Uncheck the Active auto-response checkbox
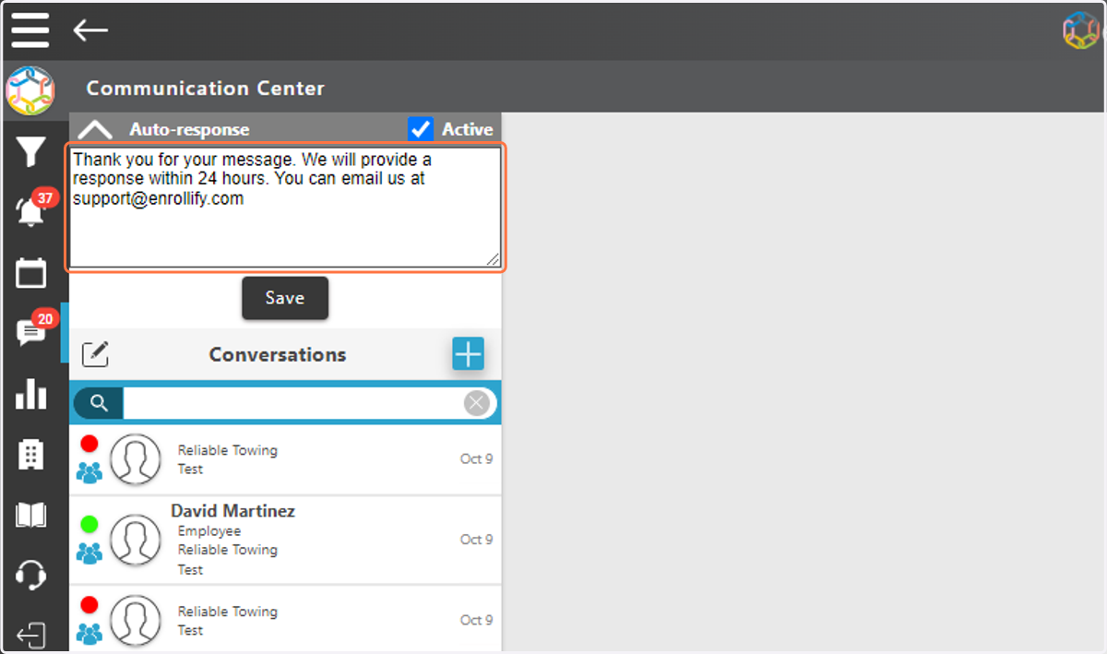Viewport: 1107px width, 654px height. click(421, 129)
